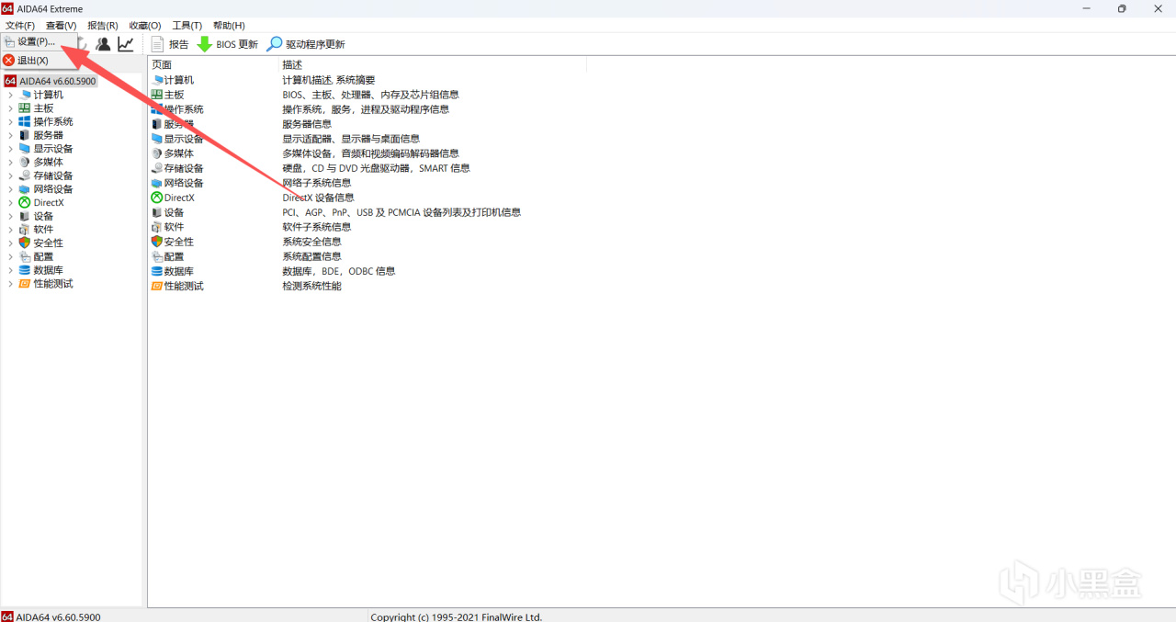Click the 安全性 shield icon in the left tree
Image resolution: width=1176 pixels, height=622 pixels.
click(25, 243)
